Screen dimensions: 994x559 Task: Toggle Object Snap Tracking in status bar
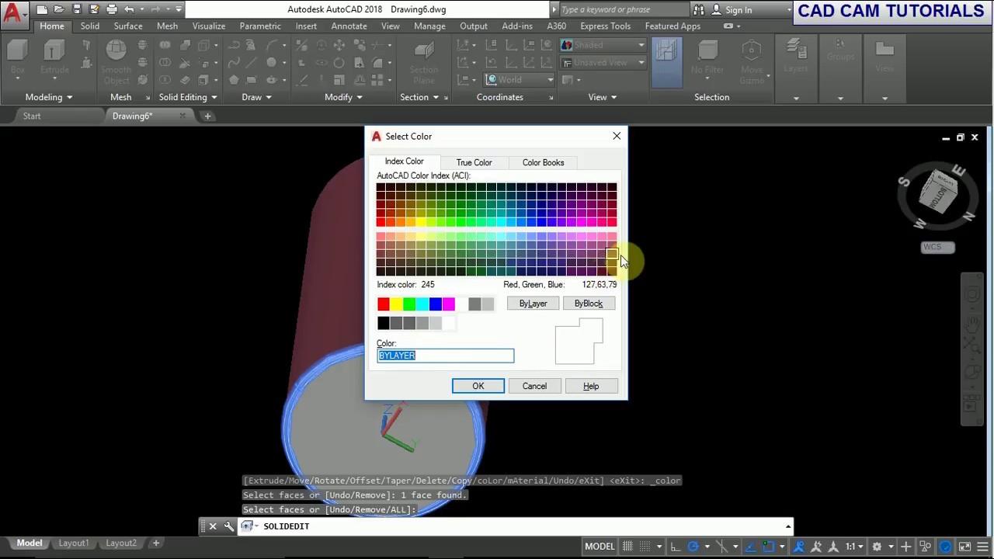tap(751, 547)
